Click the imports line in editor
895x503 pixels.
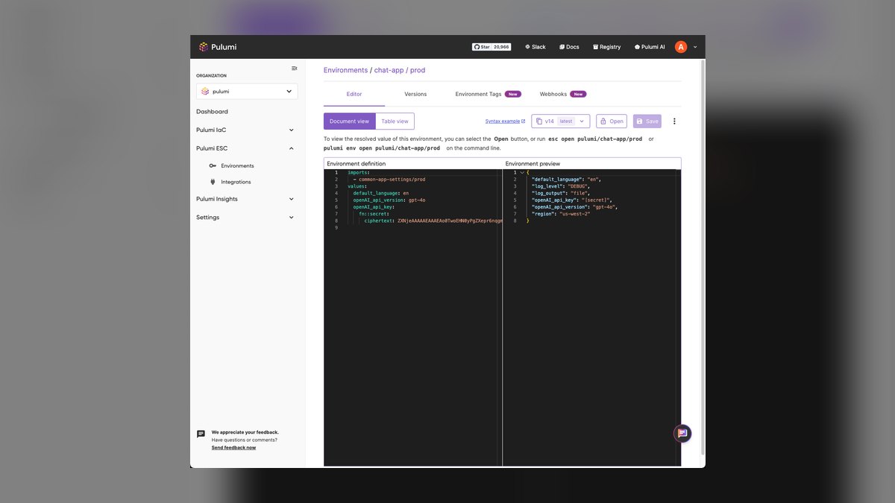[359, 173]
